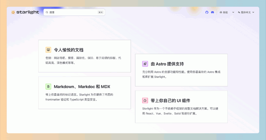Open the 简体中文 language selector
This screenshot has height=140, width=266.
click(x=246, y=12)
